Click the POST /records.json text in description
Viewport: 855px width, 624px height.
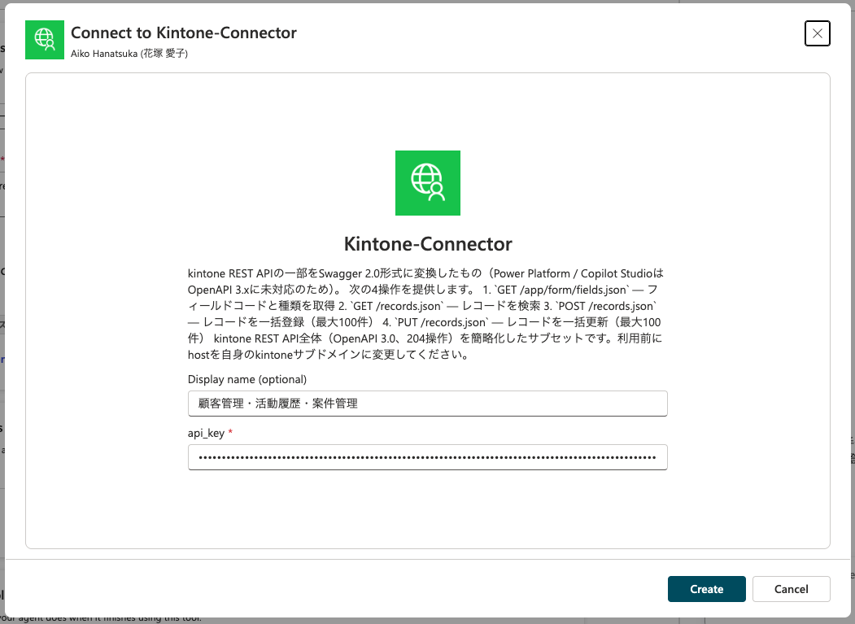pos(606,306)
